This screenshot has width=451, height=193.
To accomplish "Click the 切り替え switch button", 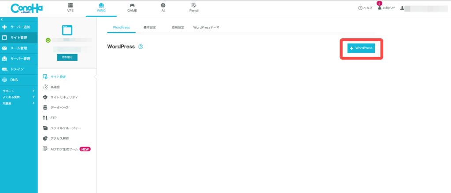I will 67,58.
